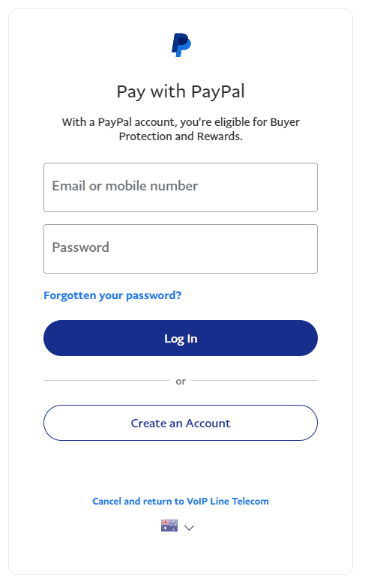365x581 pixels.
Task: Click the country flag to change region
Action: coord(169,526)
